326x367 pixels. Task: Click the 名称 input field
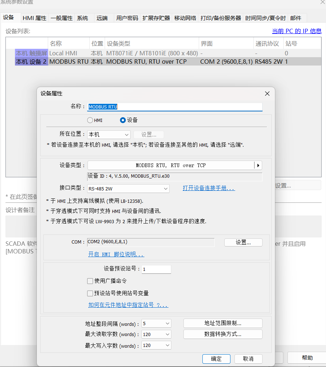pyautogui.click(x=175, y=107)
